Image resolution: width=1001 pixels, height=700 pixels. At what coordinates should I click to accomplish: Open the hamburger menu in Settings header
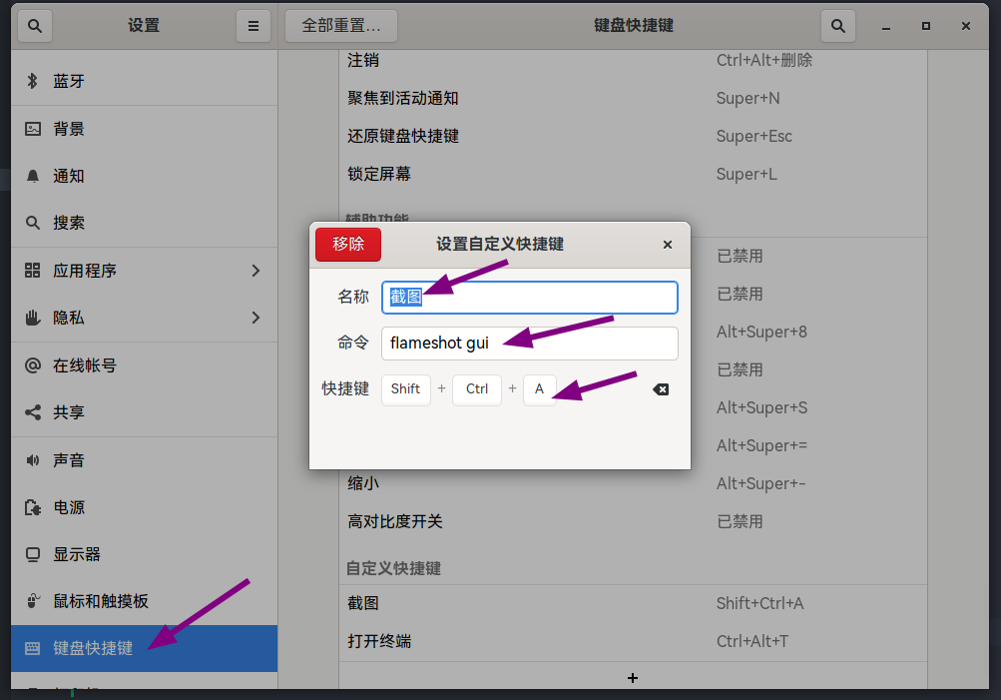(253, 26)
